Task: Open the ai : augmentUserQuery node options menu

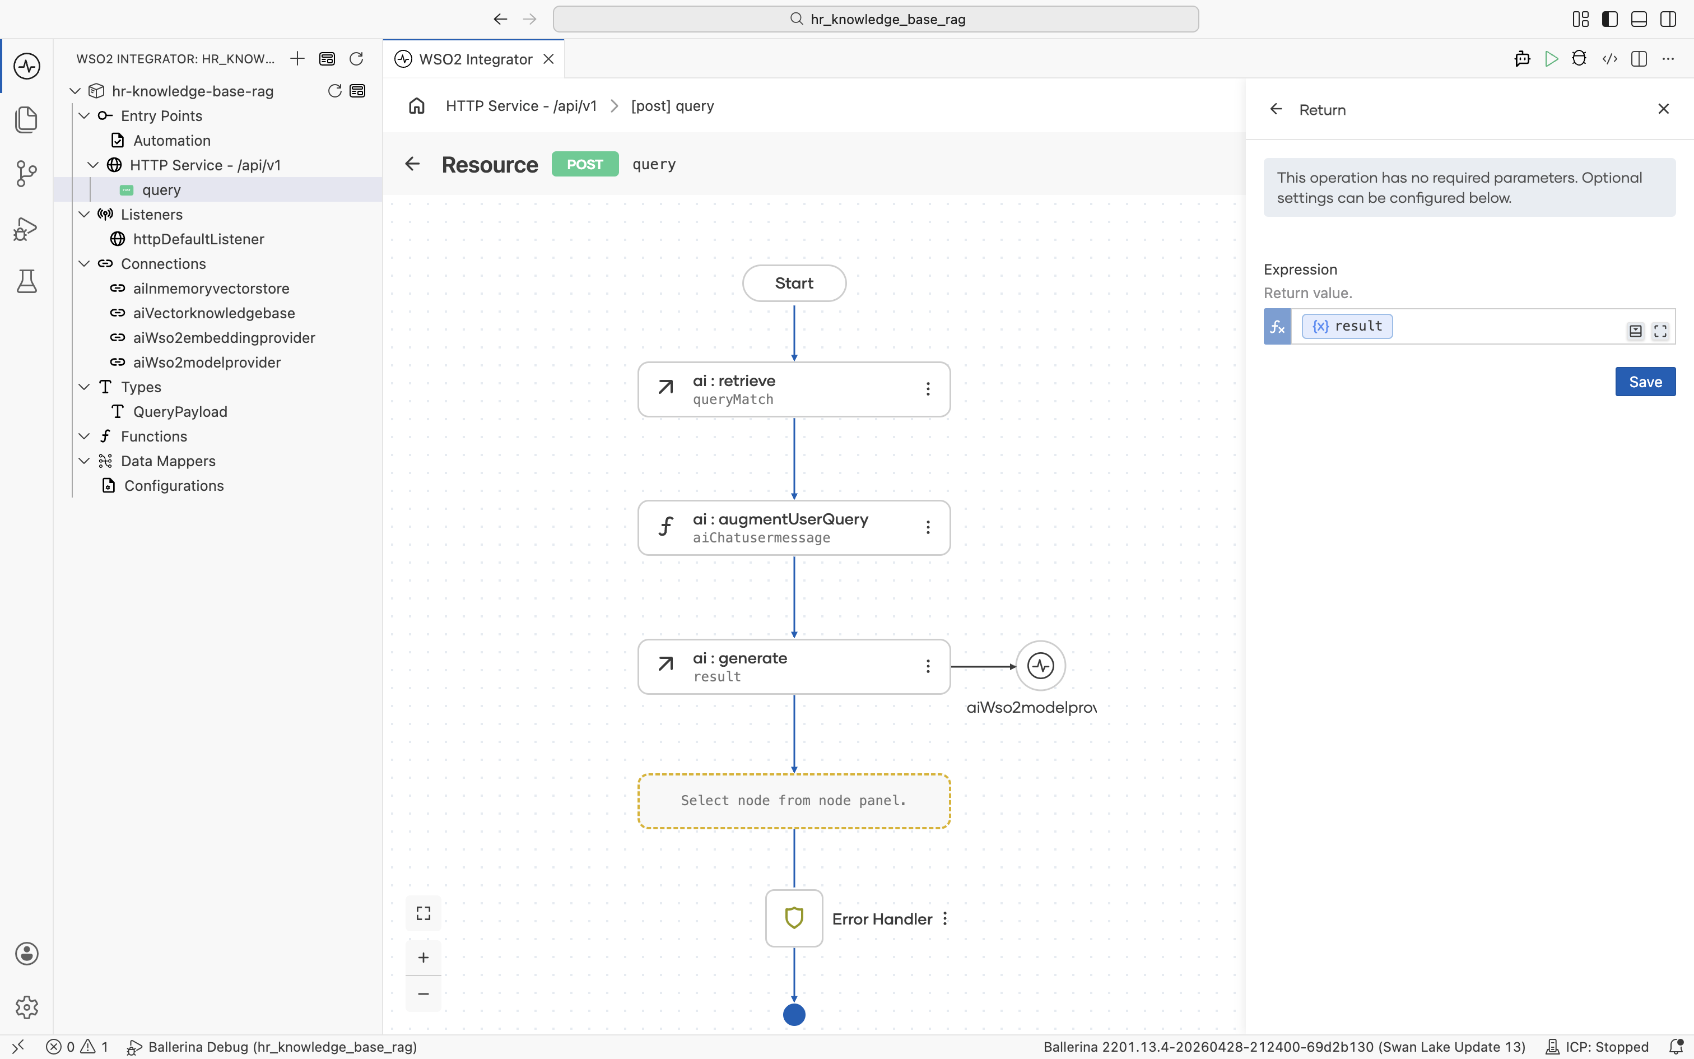Action: pos(928,527)
